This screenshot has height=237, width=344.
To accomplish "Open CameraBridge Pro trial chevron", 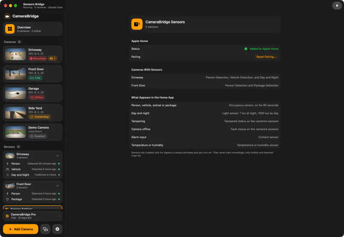I will [x=59, y=216].
